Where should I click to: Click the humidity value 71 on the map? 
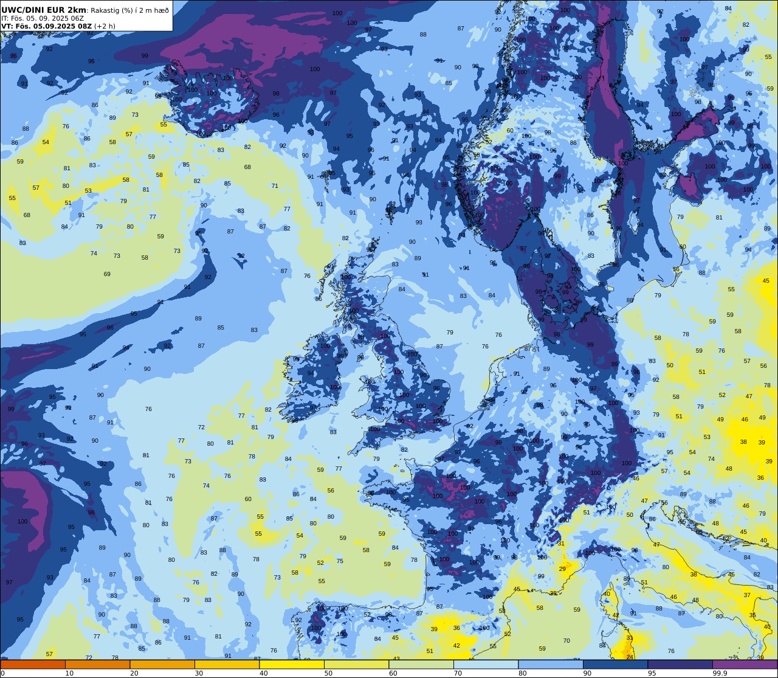(x=275, y=186)
